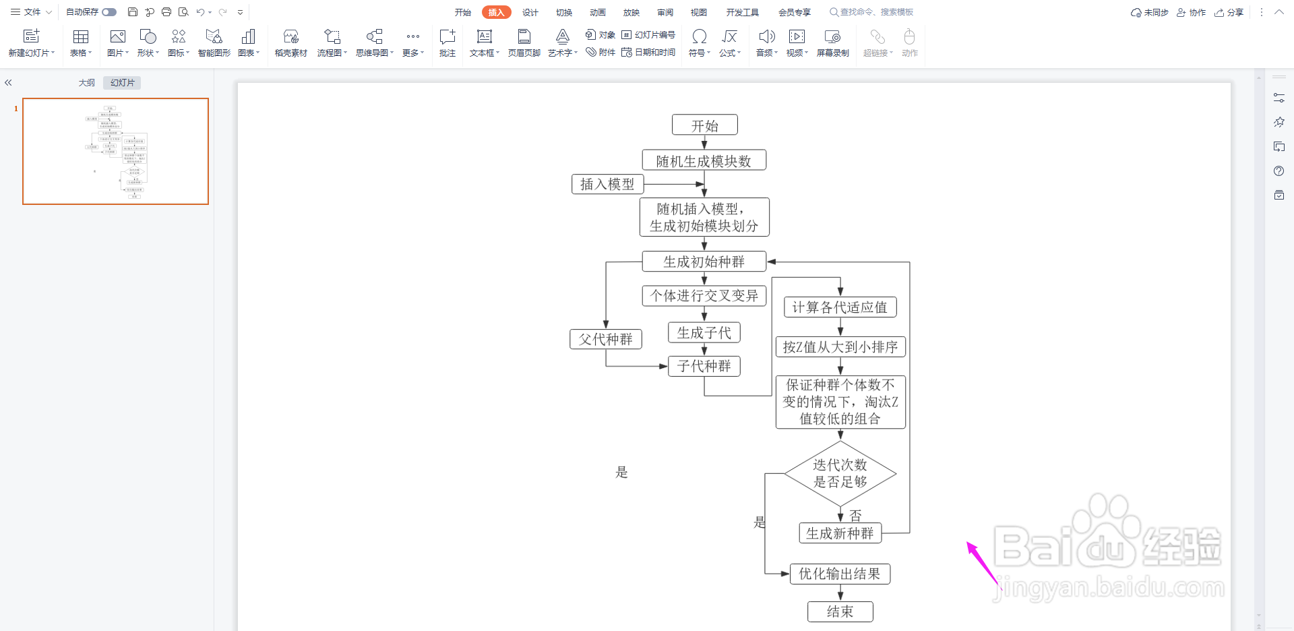Open object properties panel icon on right sidebar
Image resolution: width=1294 pixels, height=631 pixels.
click(x=1278, y=98)
